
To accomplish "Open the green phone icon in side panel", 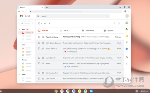I will [x=127, y=42].
